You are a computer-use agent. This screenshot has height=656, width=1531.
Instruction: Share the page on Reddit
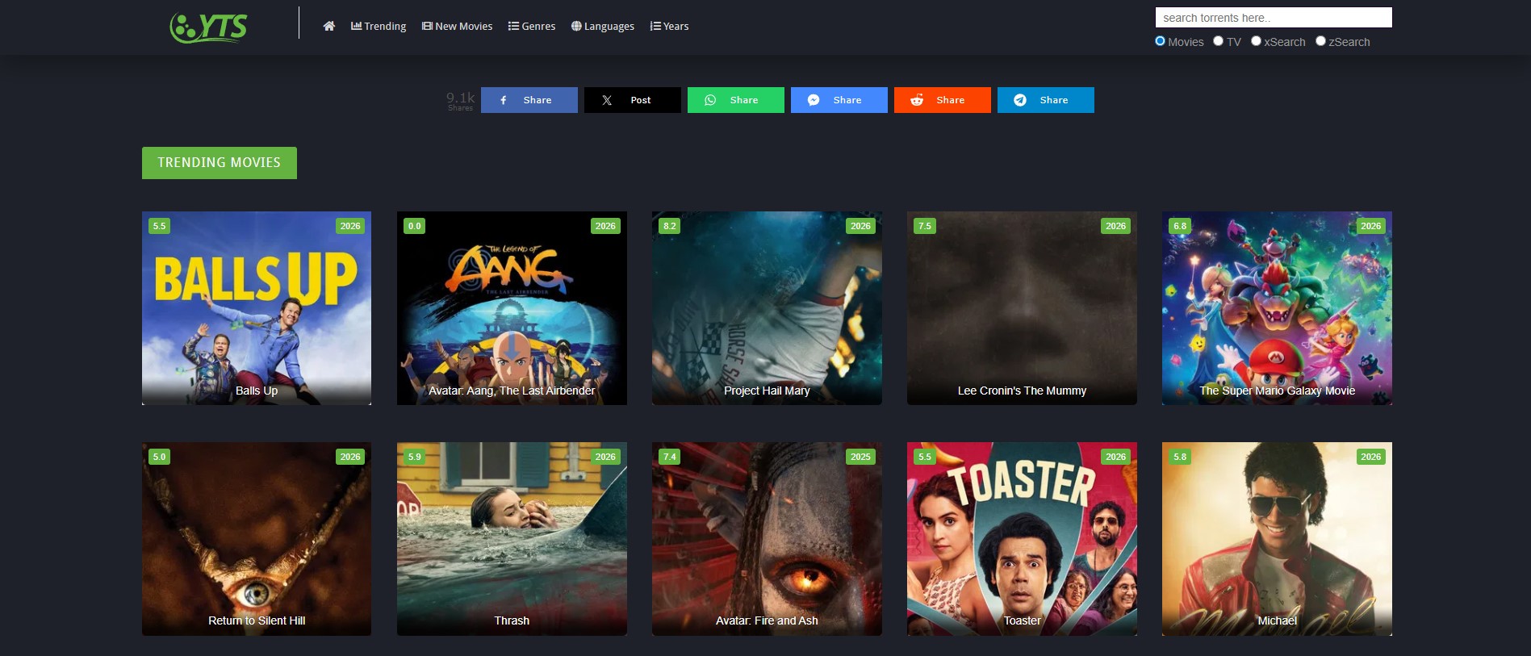coord(942,100)
